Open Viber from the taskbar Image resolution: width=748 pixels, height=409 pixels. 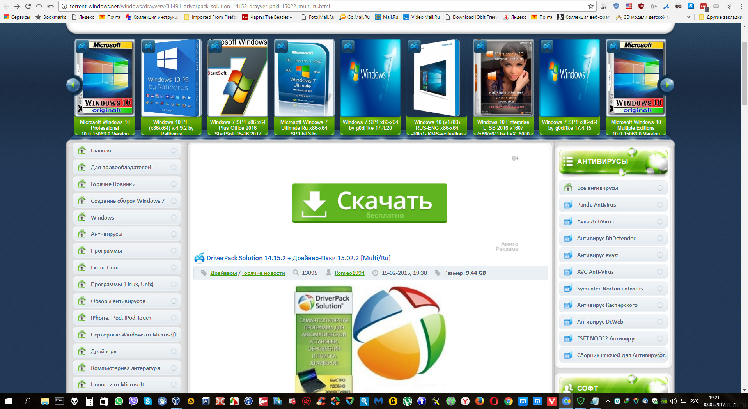coord(133,401)
